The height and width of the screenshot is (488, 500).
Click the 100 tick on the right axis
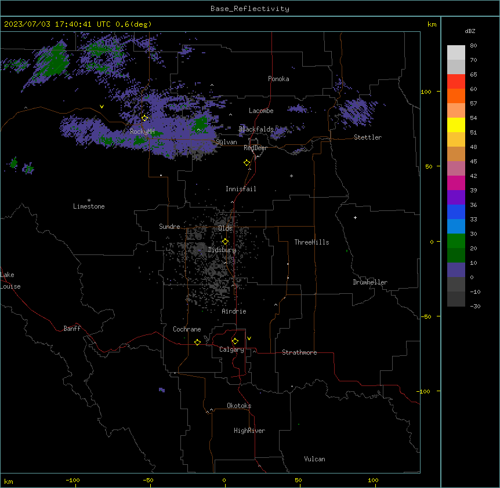pyautogui.click(x=426, y=92)
